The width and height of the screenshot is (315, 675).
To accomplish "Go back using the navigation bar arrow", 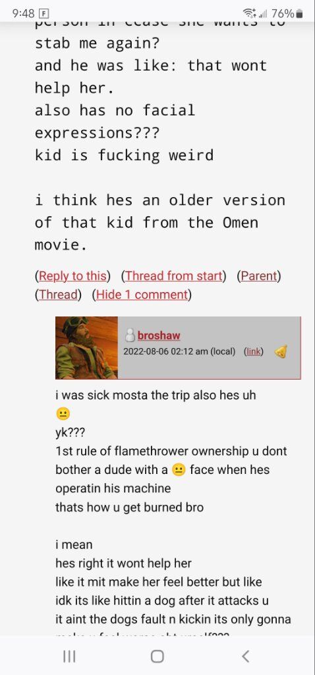I will pos(245,656).
